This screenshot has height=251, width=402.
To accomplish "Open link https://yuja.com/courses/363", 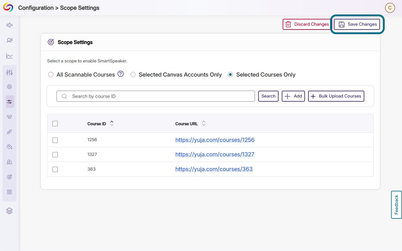I will (x=214, y=169).
